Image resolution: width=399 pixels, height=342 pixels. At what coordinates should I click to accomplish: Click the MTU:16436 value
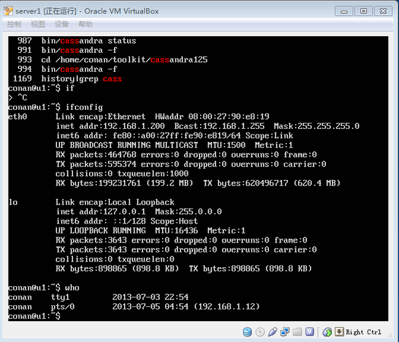point(176,230)
